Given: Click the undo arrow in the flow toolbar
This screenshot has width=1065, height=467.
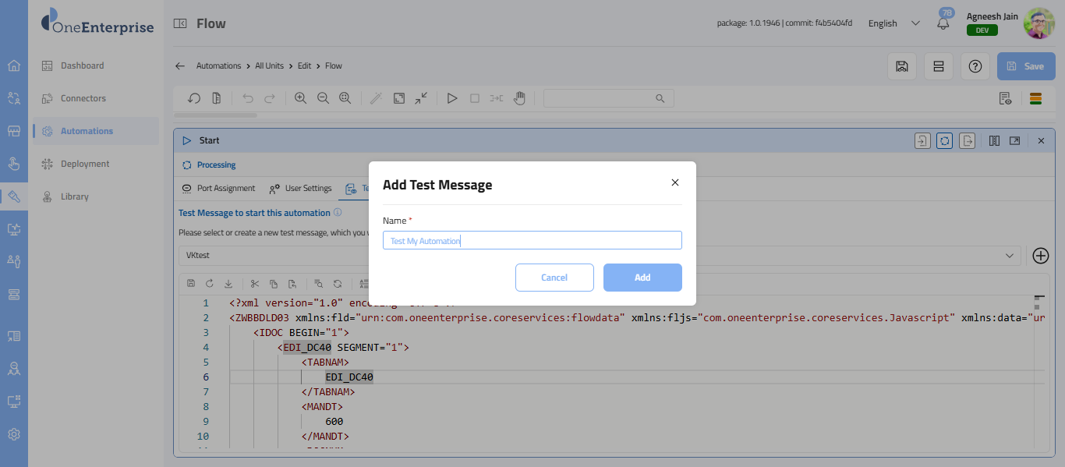Looking at the screenshot, I should (x=248, y=98).
